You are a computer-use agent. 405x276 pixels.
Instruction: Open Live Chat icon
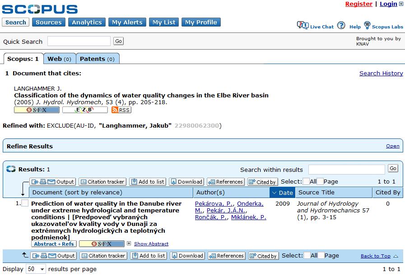(303, 25)
